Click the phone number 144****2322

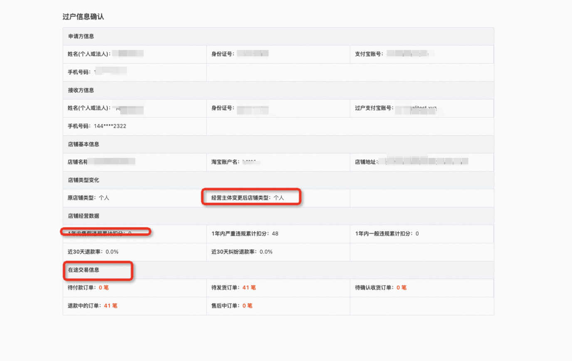click(x=110, y=126)
